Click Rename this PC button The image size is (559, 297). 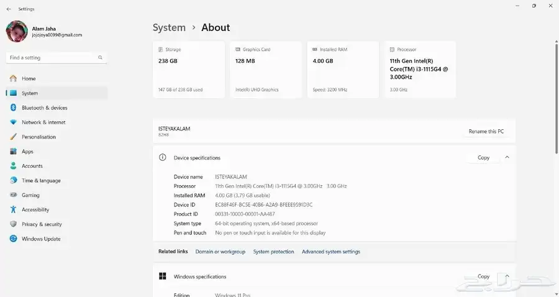point(486,132)
